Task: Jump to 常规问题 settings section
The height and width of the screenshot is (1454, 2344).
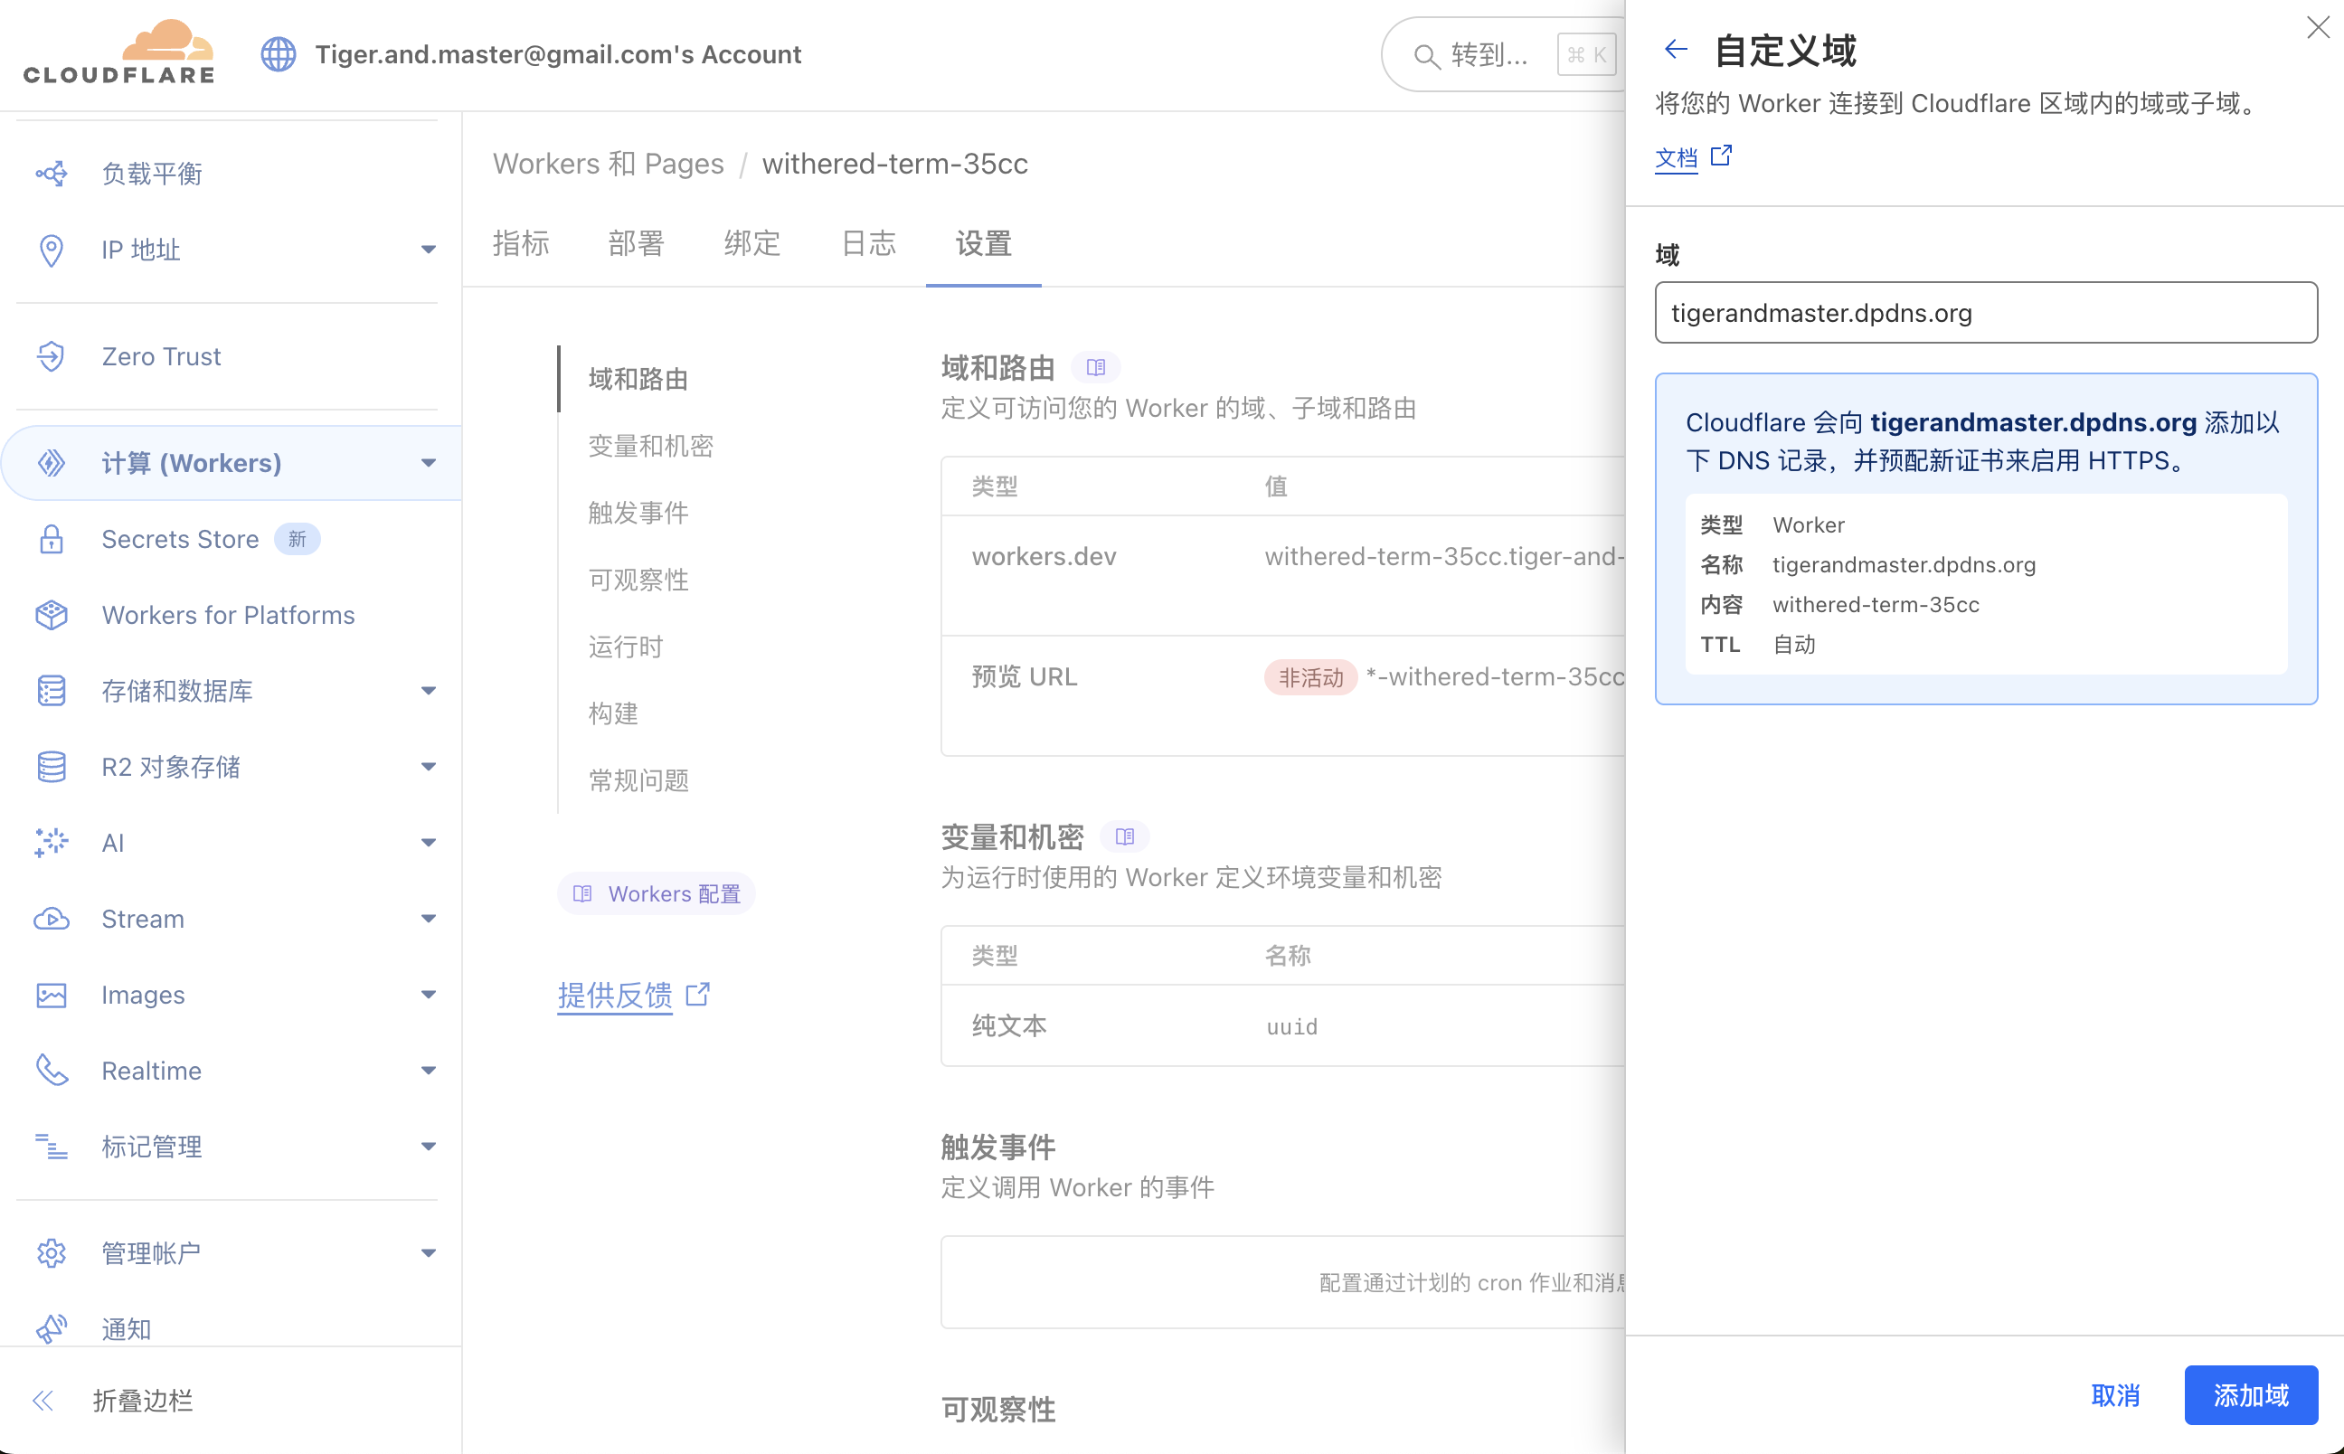Action: (x=638, y=779)
